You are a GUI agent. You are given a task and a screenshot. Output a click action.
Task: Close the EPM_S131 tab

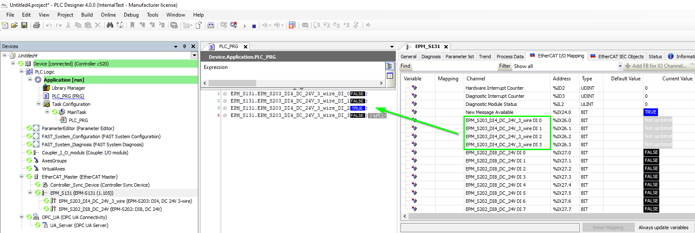click(446, 46)
